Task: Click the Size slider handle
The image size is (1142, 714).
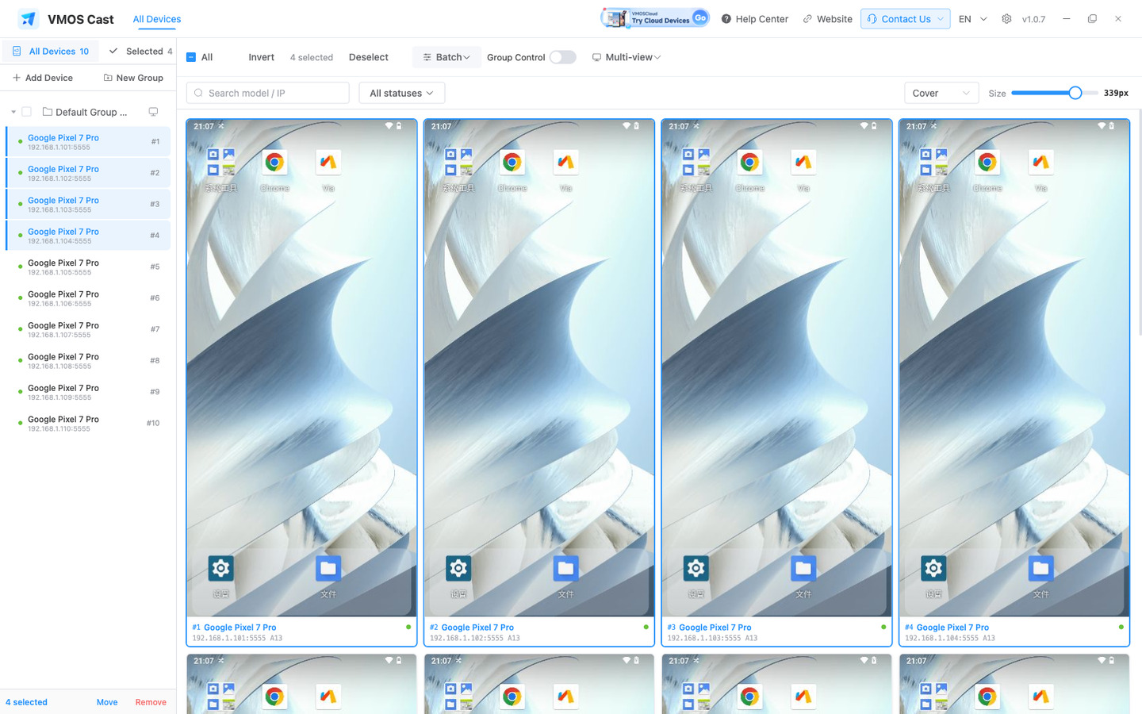Action: [x=1075, y=93]
